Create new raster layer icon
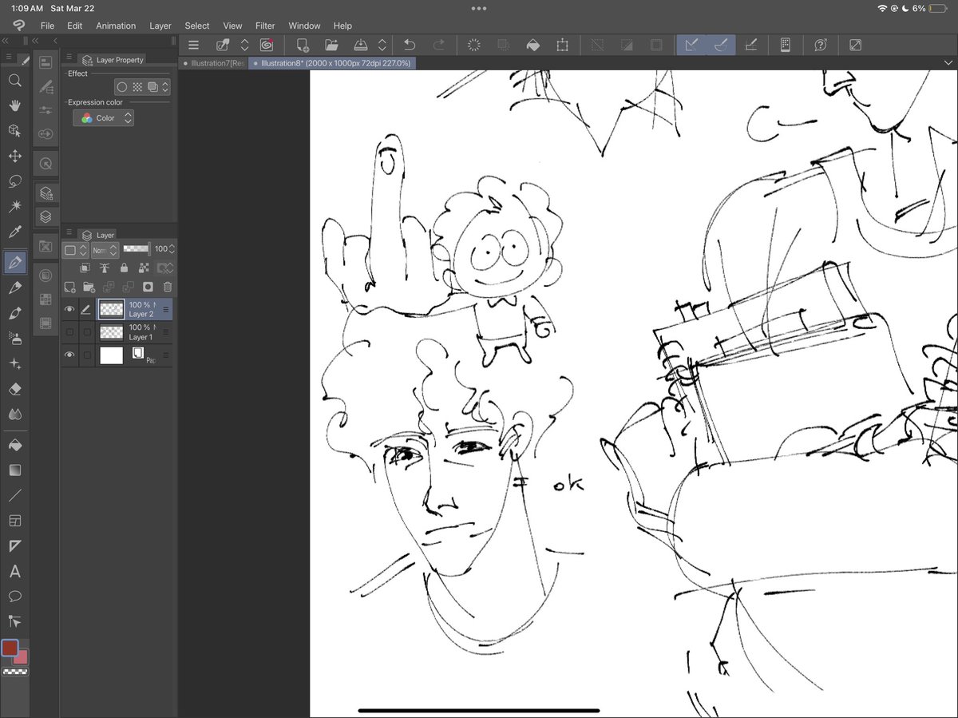Viewport: 958px width, 718px height. (69, 287)
